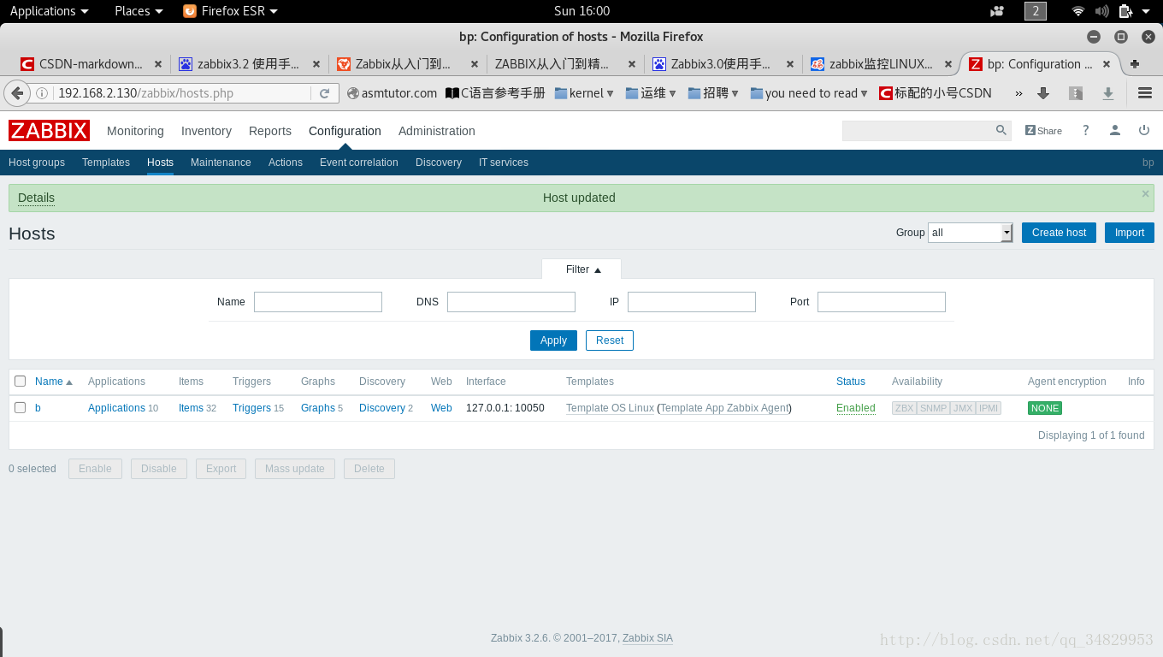
Task: Click the workspace 2 indicator
Action: click(1036, 11)
